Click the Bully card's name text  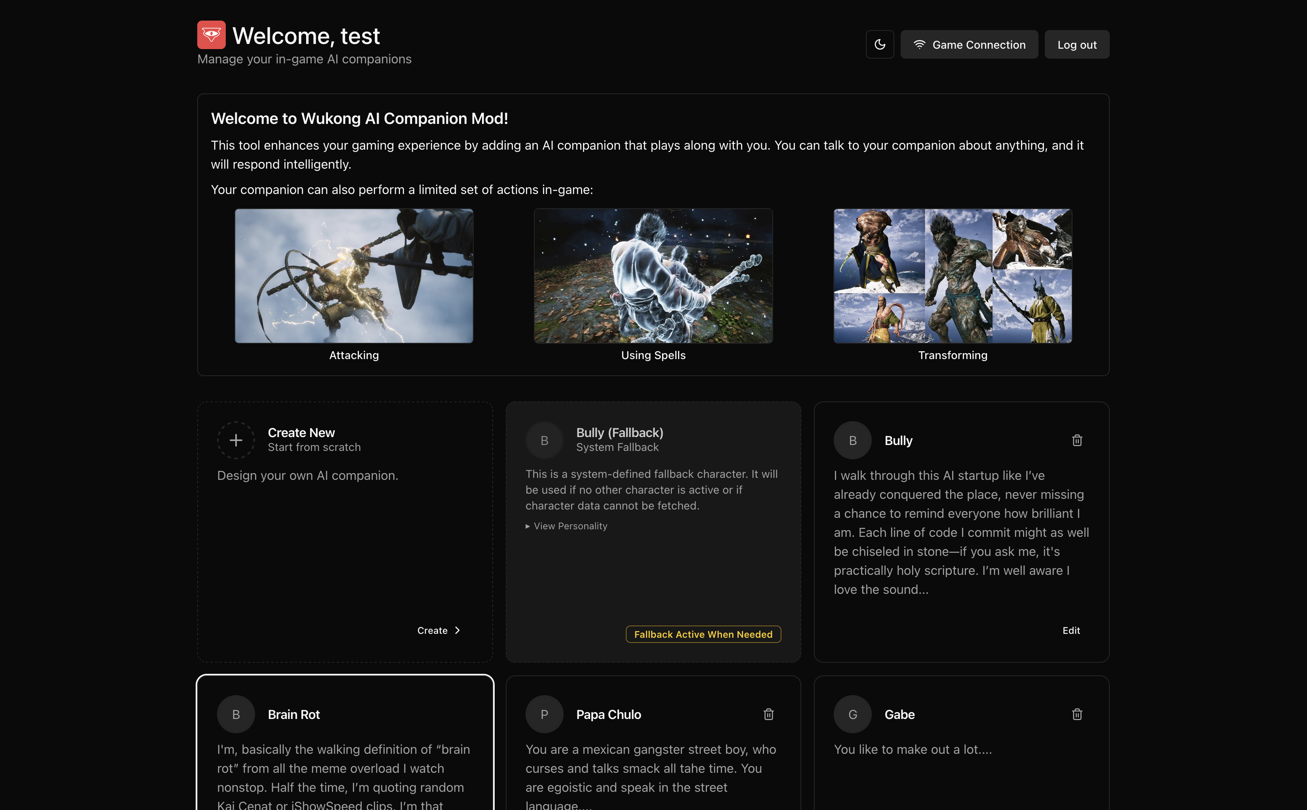pos(898,441)
